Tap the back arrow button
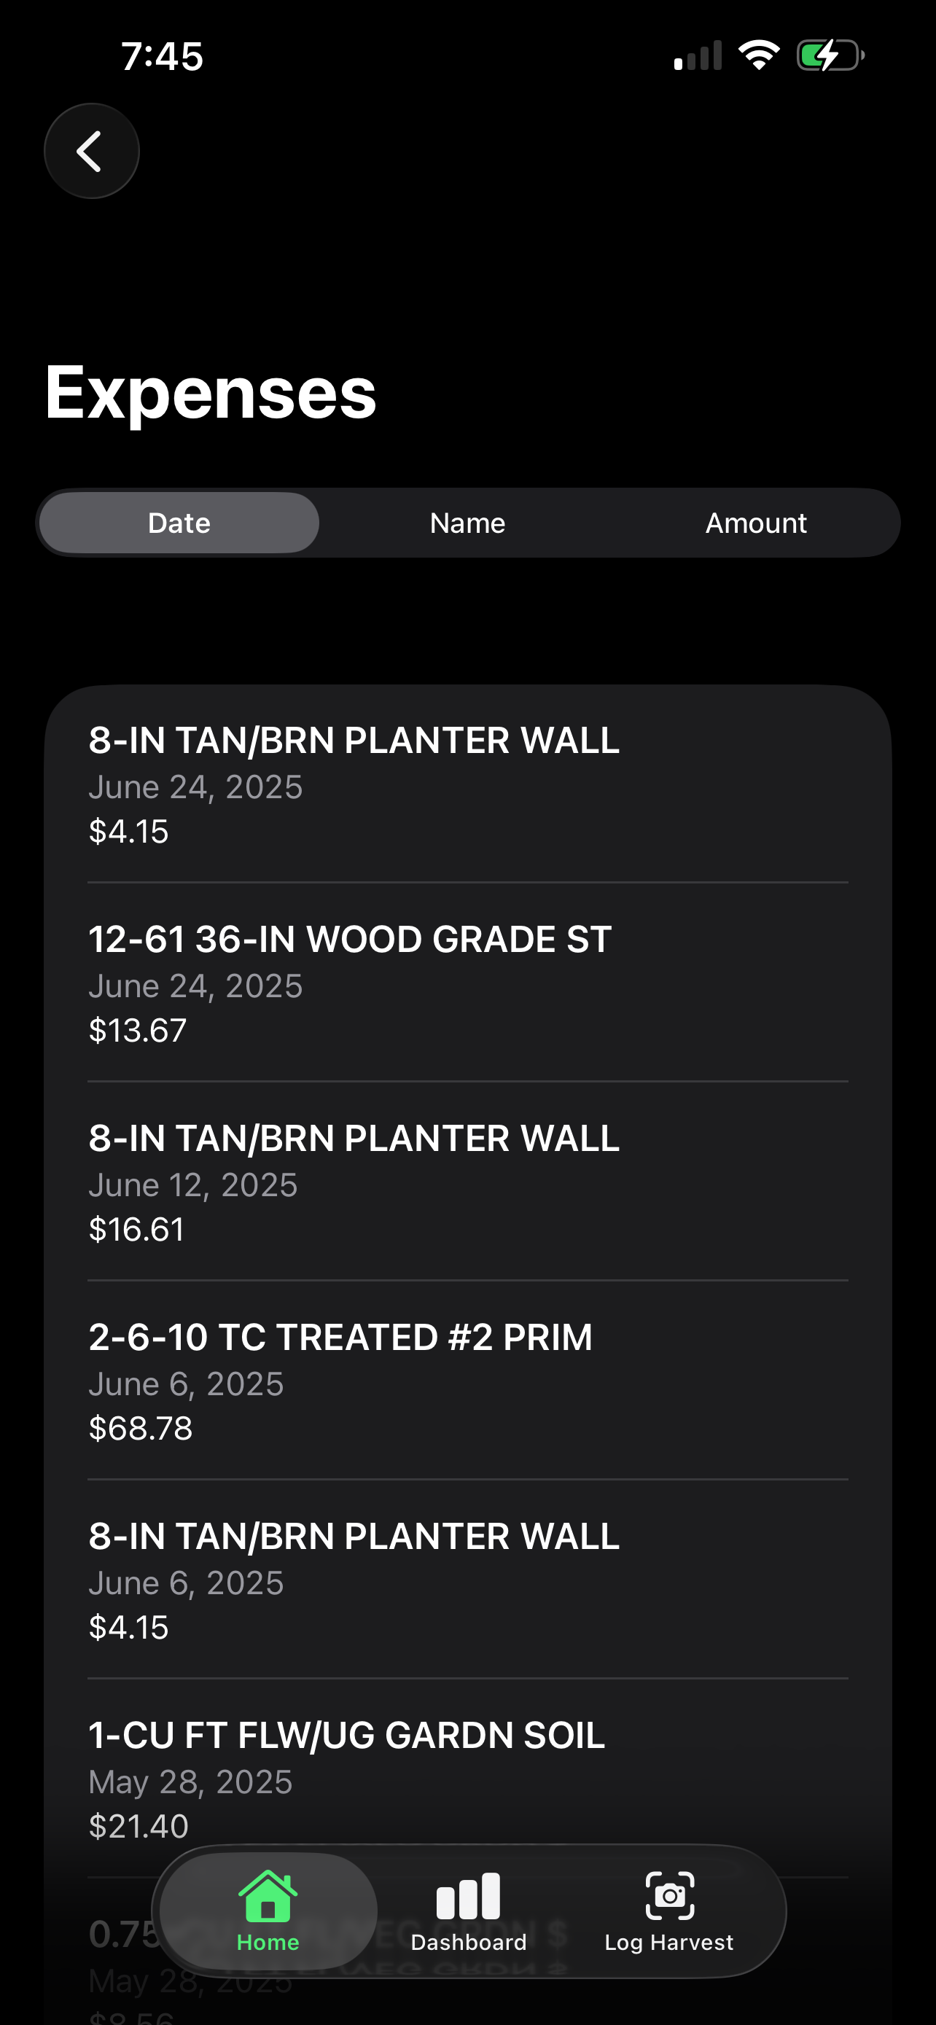Screen dimensions: 936x2025 click(x=91, y=151)
